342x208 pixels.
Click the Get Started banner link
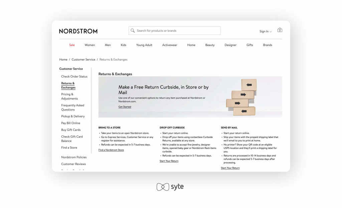pyautogui.click(x=125, y=107)
